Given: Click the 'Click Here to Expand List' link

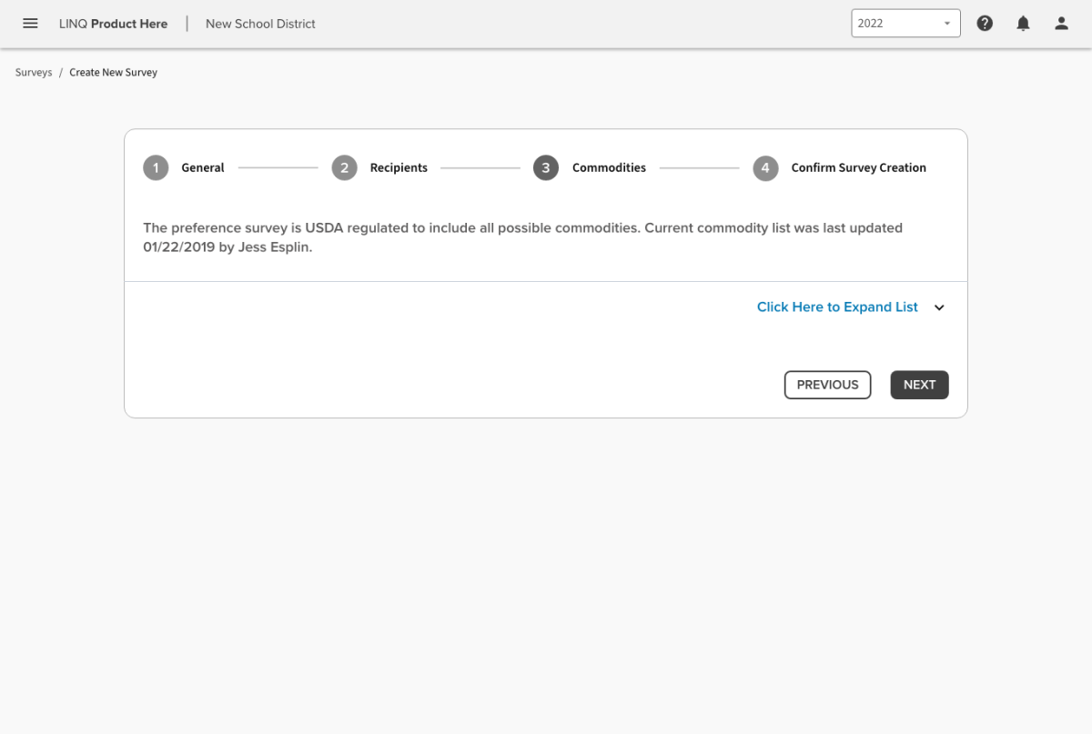Looking at the screenshot, I should pyautogui.click(x=837, y=307).
